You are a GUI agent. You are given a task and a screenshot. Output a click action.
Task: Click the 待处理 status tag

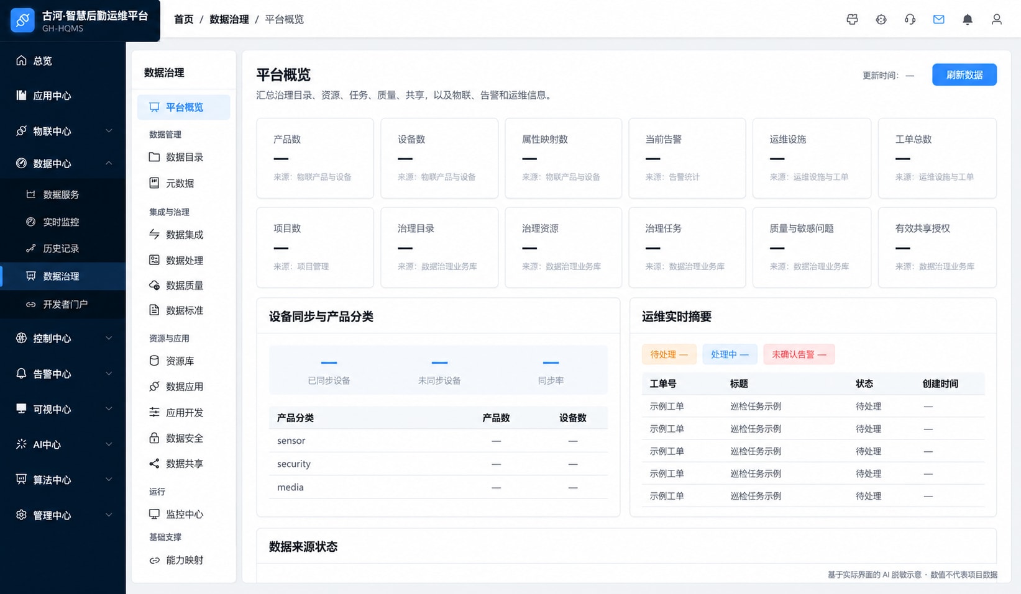click(x=669, y=354)
